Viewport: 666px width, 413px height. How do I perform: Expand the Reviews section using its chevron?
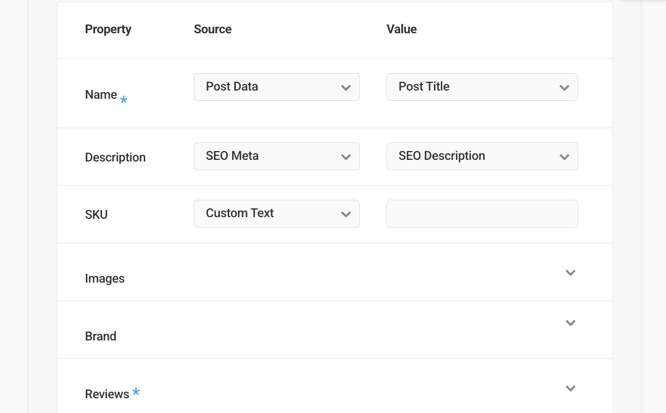pyautogui.click(x=570, y=388)
